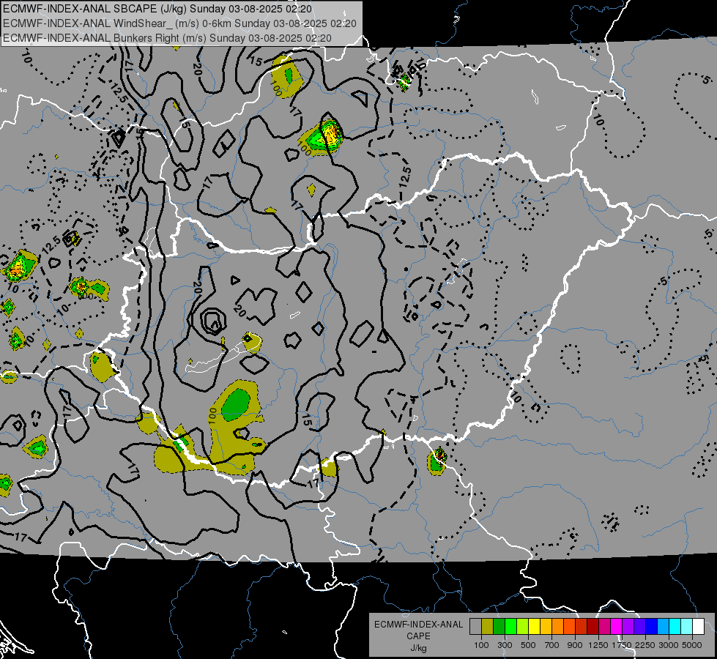
Task: Pick the dark green legend swatch
Action: coord(499,627)
